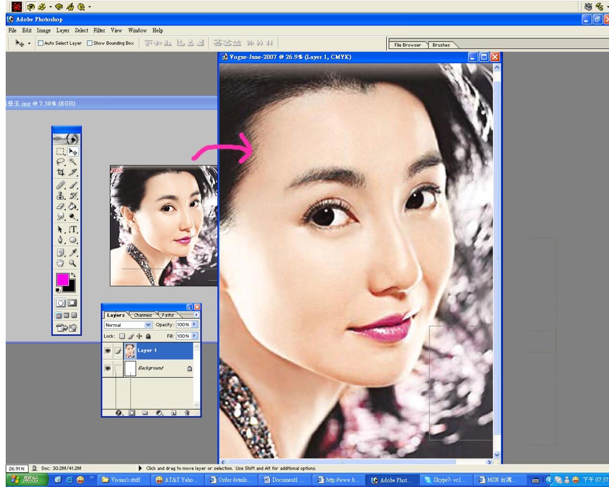The width and height of the screenshot is (609, 487).
Task: Create new layer icon in Layers panel
Action: coord(174,413)
